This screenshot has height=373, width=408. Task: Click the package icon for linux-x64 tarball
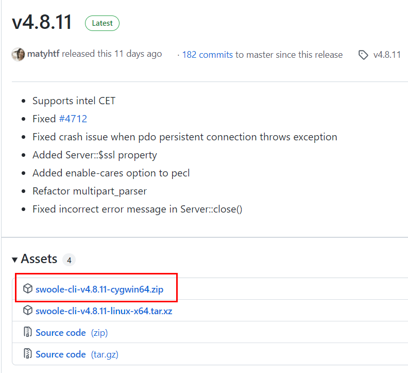pyautogui.click(x=28, y=311)
